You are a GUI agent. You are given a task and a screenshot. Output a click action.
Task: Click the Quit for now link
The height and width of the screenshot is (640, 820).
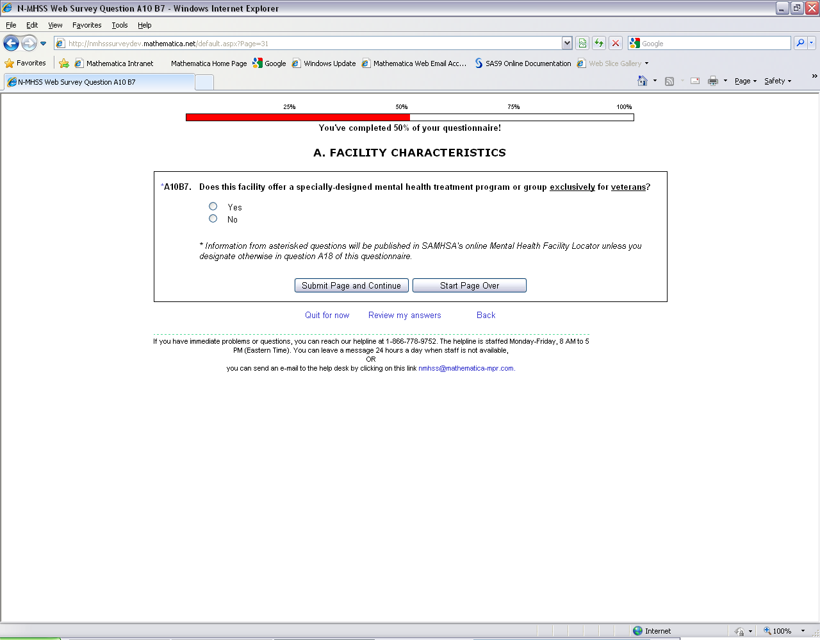pyautogui.click(x=327, y=315)
